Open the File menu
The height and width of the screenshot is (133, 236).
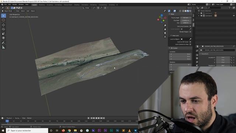pyautogui.click(x=6, y=4)
